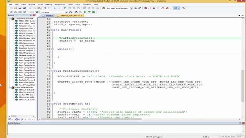Click the editor vertical scrollbar thumb
246x138 pixels.
243,86
